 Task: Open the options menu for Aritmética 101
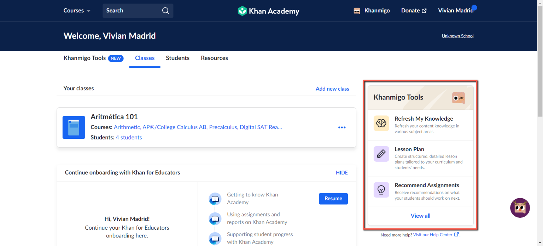341,127
